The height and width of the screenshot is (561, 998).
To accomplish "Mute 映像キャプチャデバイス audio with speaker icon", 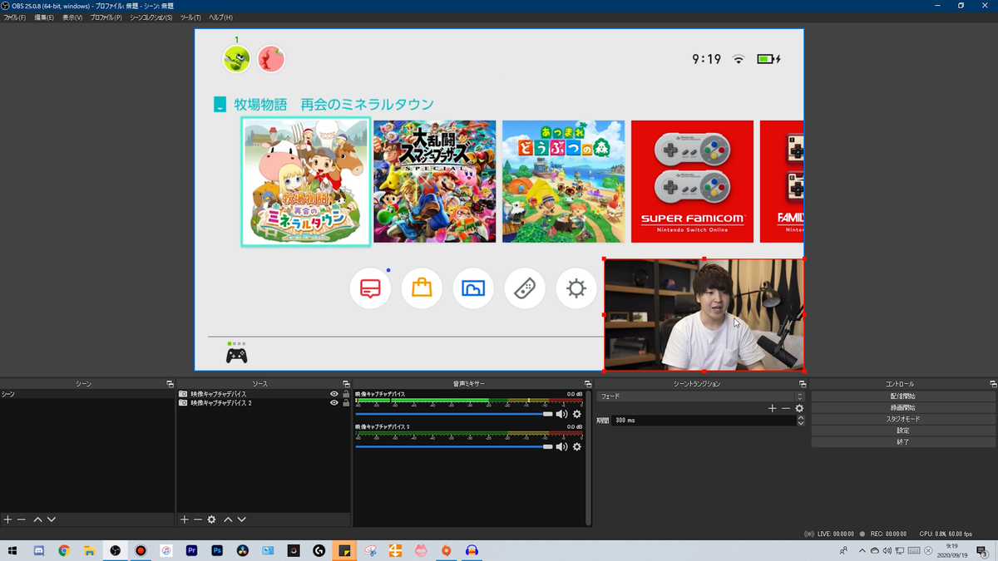I will [x=562, y=414].
